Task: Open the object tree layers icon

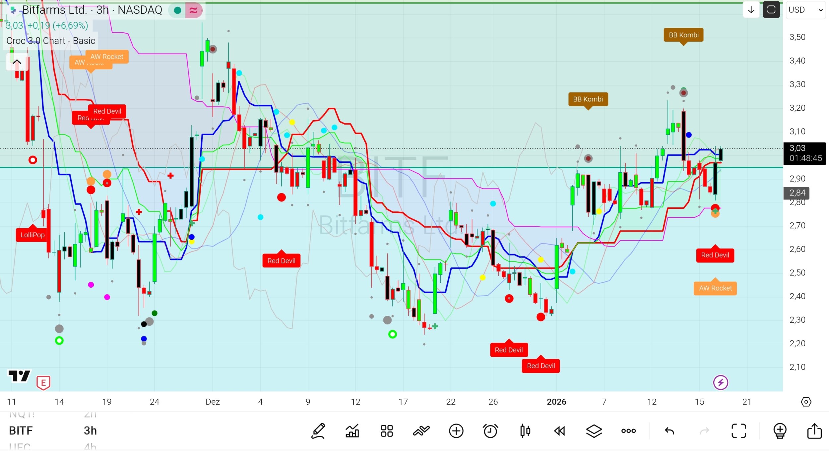Action: point(594,431)
